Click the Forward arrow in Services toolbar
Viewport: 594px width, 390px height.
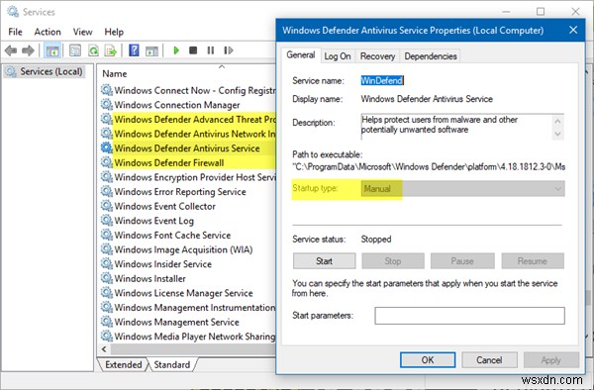point(28,50)
